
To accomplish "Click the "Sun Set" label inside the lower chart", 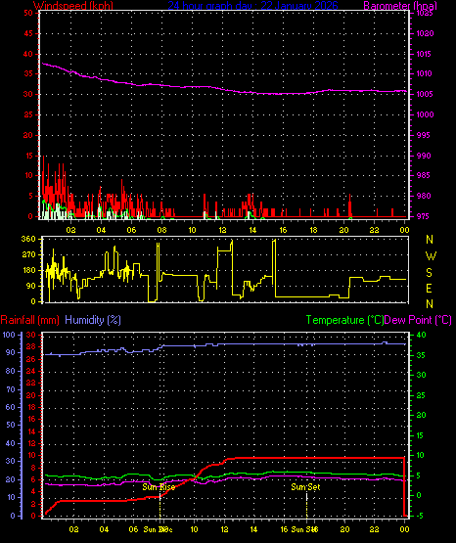I will point(305,487).
